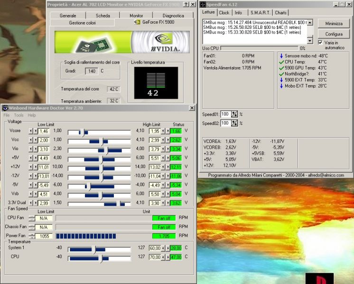Click the Winbond Hardware Doctor title icon

5,108
